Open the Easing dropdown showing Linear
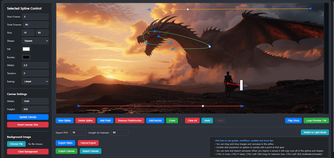The height and width of the screenshot is (158, 334). coord(35,81)
